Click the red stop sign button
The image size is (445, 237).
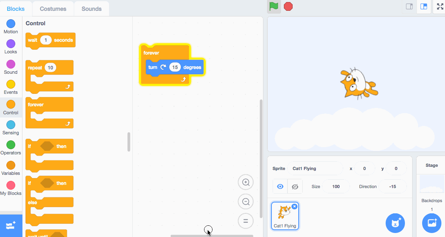click(288, 6)
